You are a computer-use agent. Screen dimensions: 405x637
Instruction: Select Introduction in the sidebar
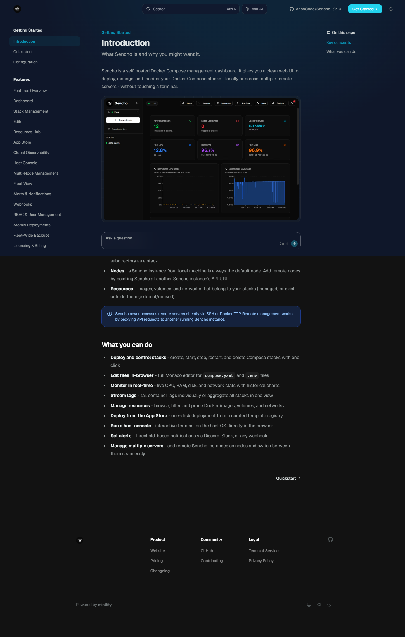coord(45,41)
